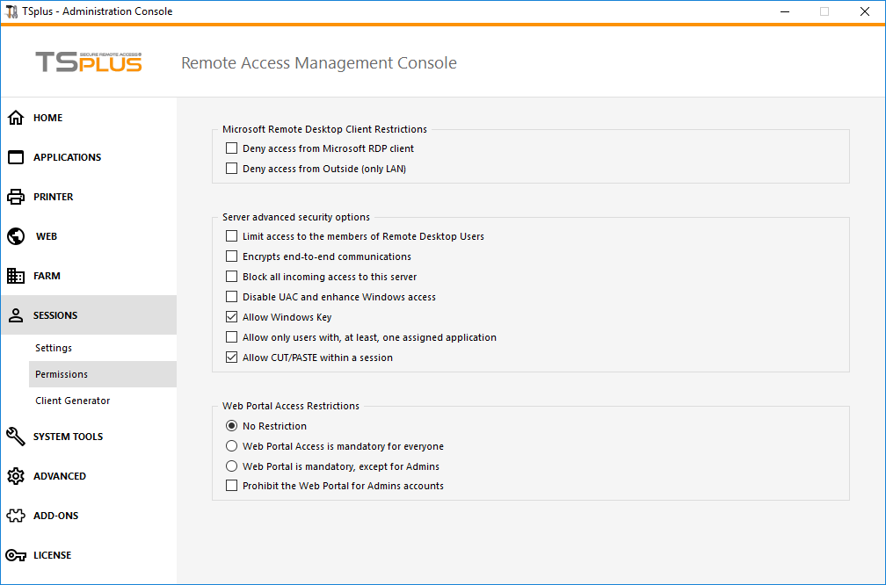Click the System Tools wrench icon
Viewport: 886px width, 585px height.
pos(16,437)
